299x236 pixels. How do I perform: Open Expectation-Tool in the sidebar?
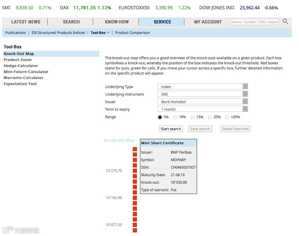(20, 84)
